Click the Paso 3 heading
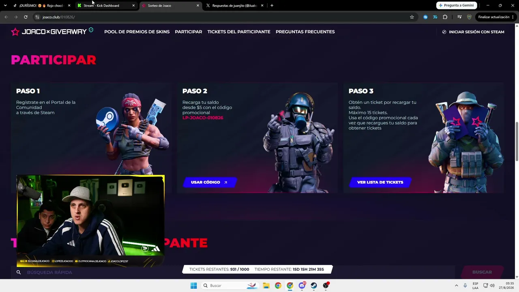The height and width of the screenshot is (292, 519). [x=361, y=91]
